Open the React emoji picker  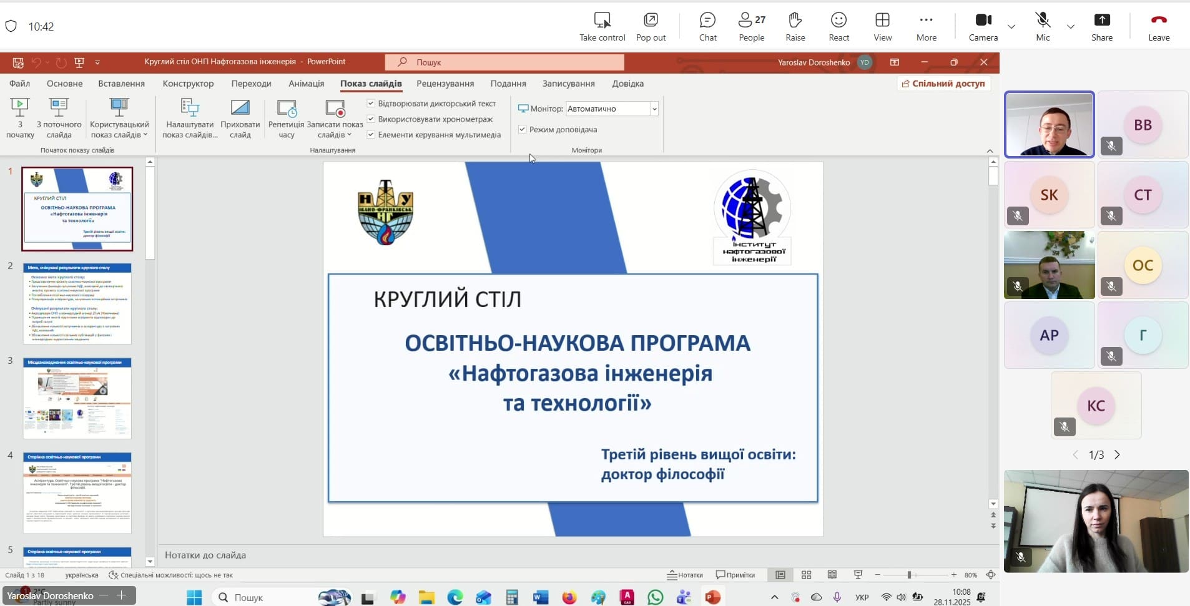(x=838, y=27)
